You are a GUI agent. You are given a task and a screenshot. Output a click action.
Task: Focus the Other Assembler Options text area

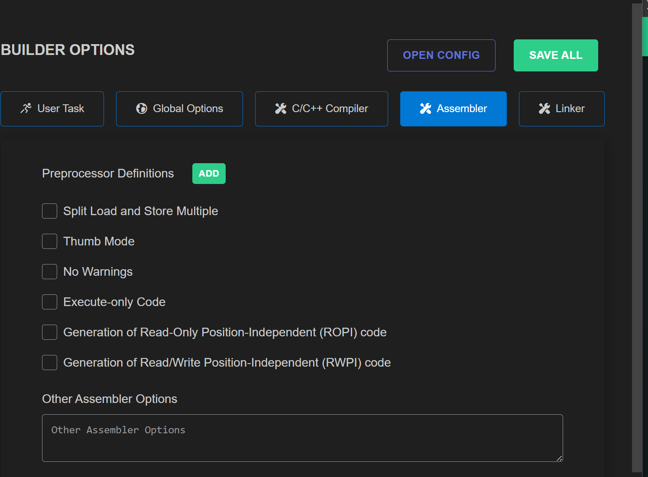302,438
